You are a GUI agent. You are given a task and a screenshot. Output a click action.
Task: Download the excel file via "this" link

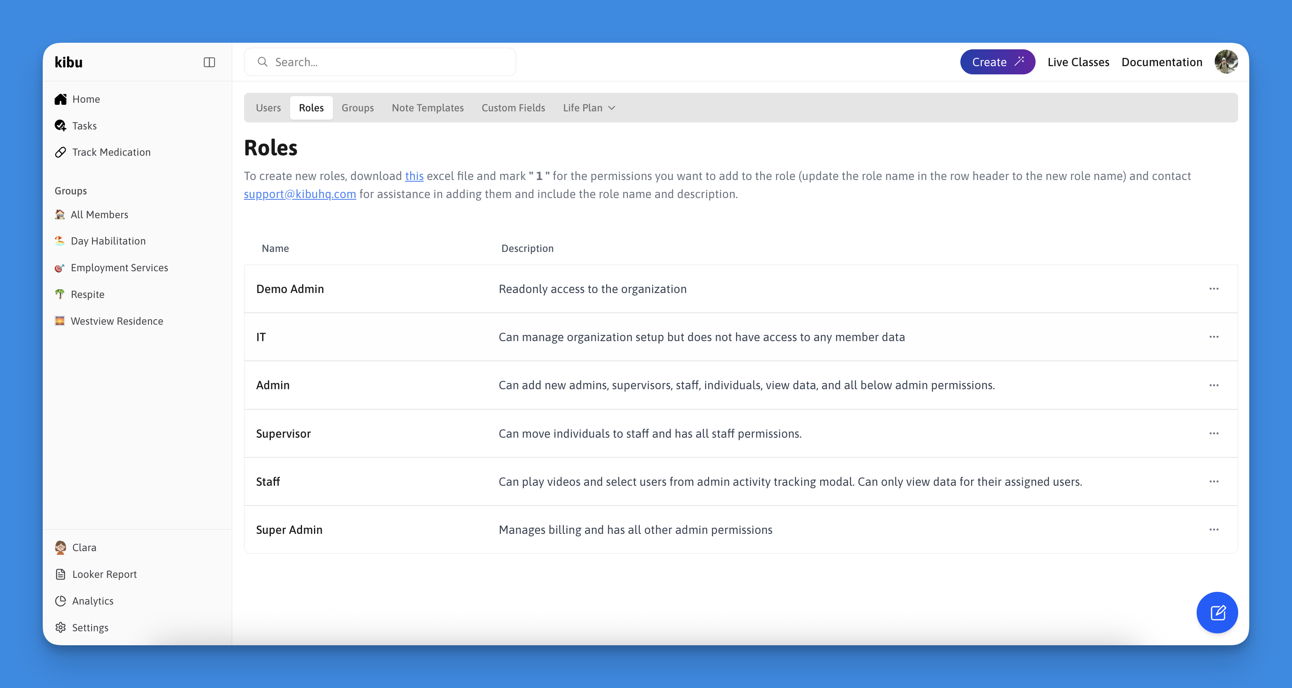(x=414, y=176)
